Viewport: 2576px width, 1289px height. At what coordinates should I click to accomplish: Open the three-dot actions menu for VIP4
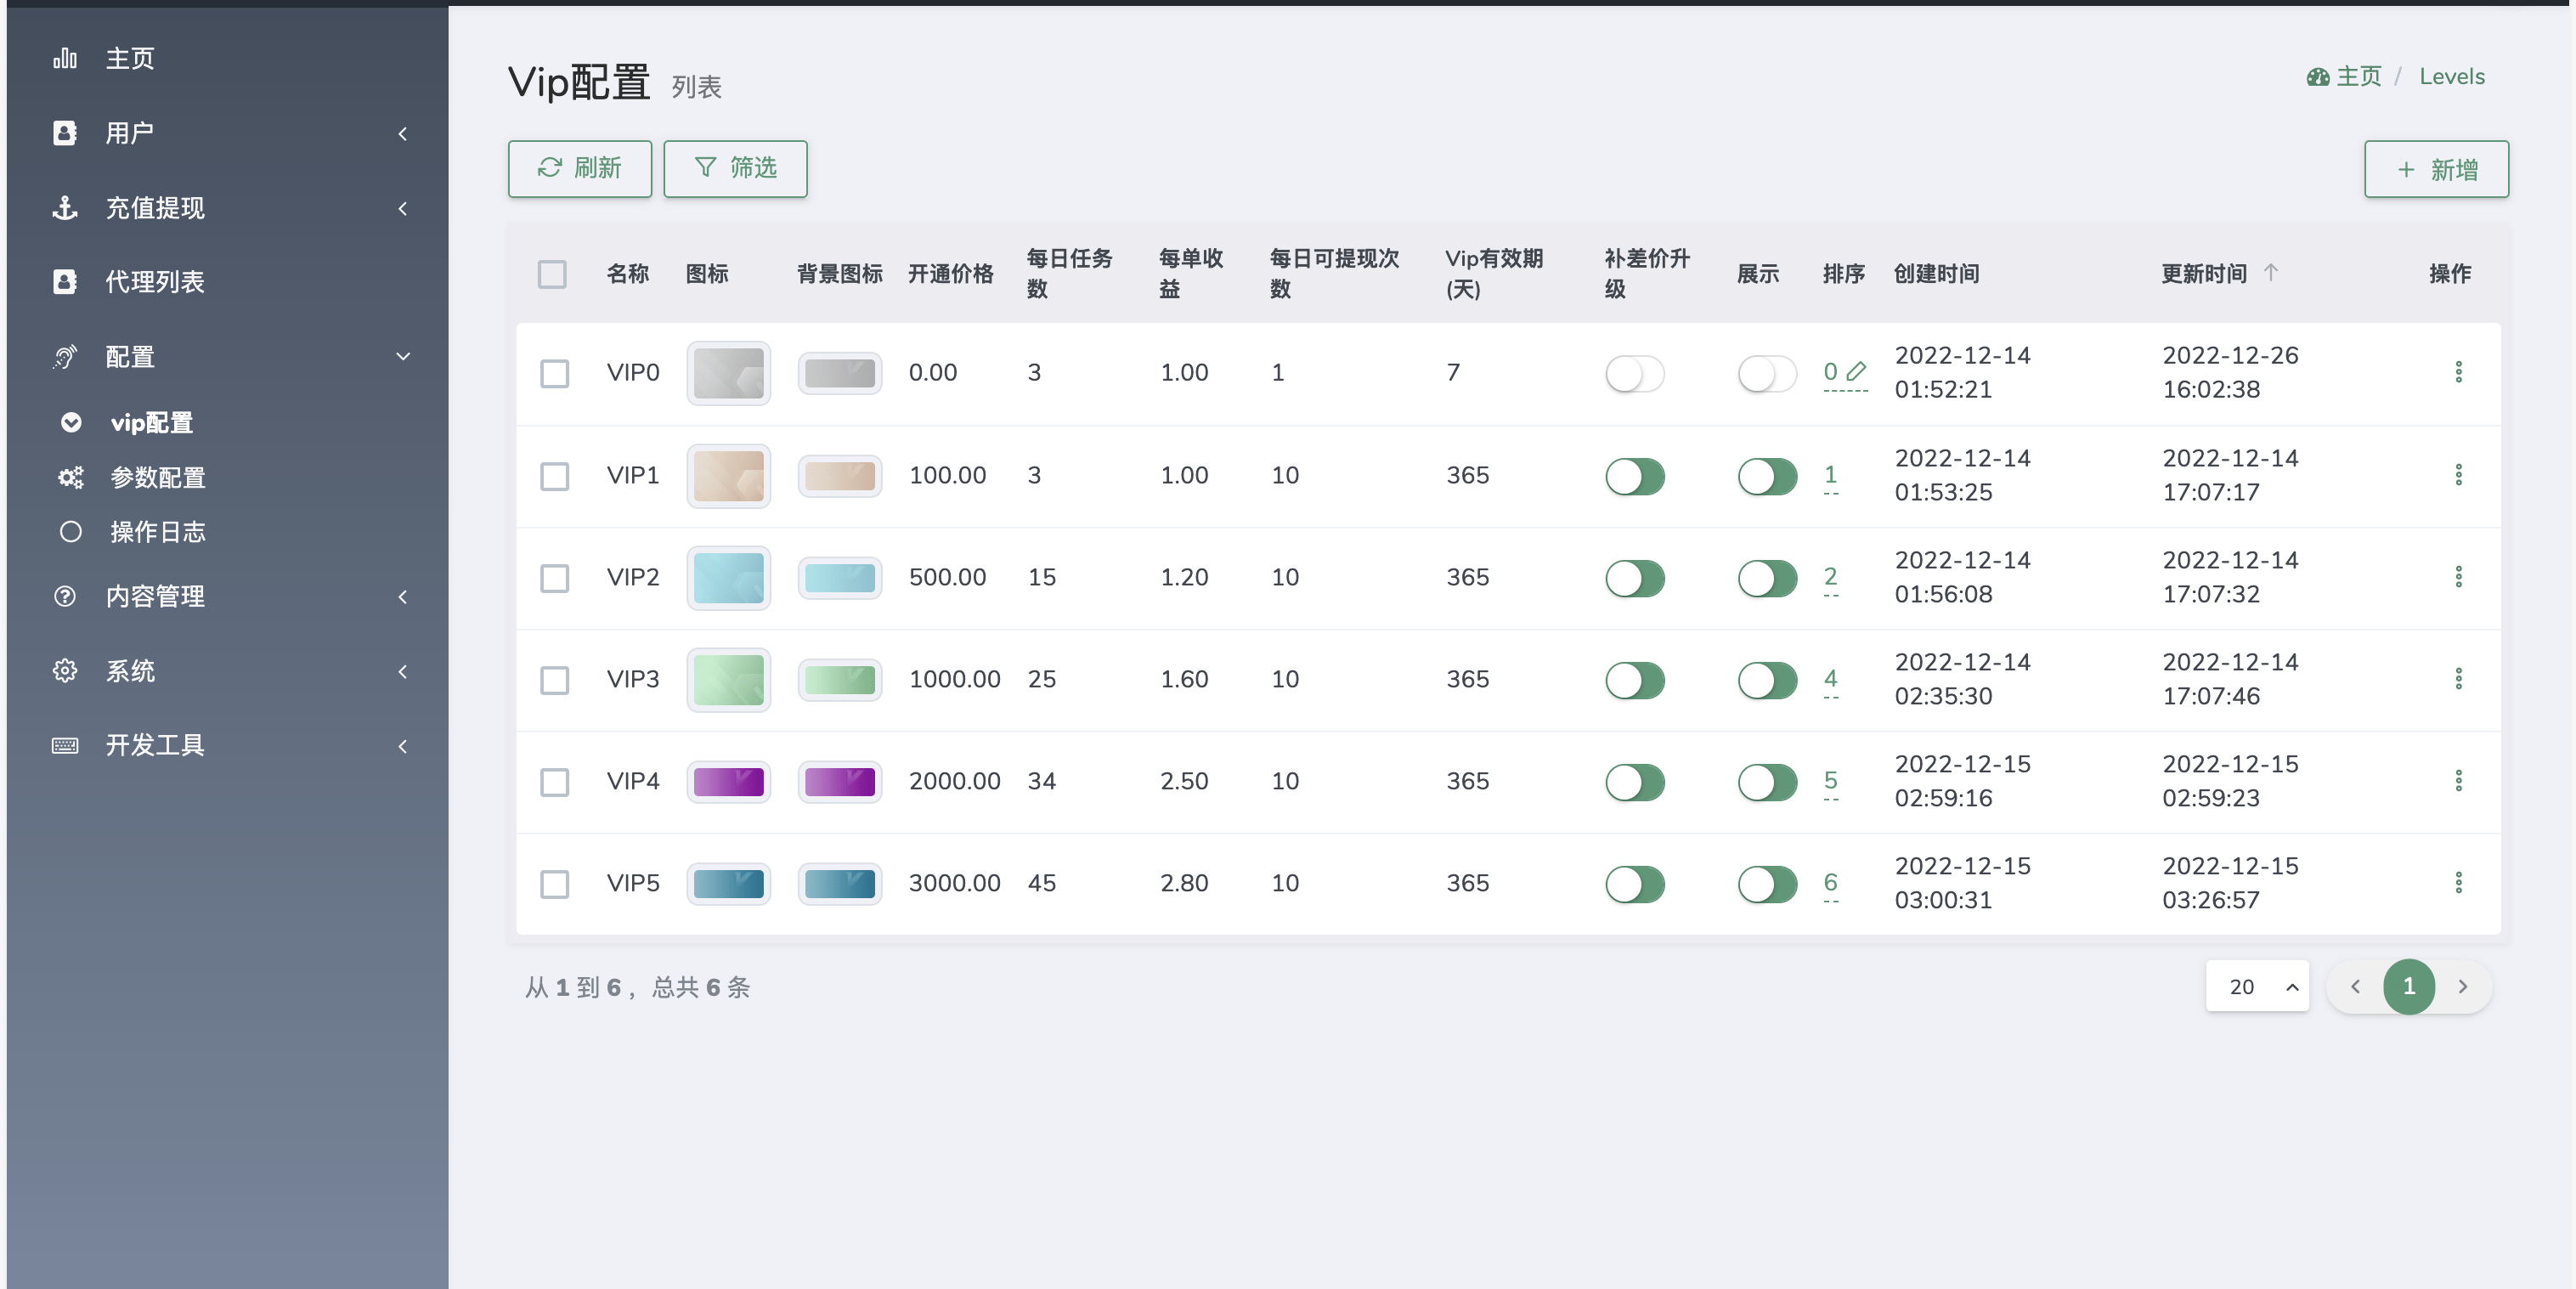[2459, 781]
